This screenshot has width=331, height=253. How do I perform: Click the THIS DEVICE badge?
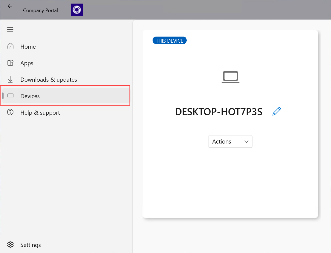pos(169,40)
